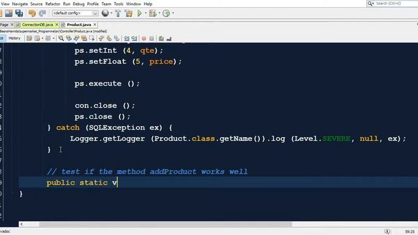This screenshot has width=418, height=235.
Task: Clean and Build with hammer-broom icon
Action: click(x=129, y=13)
